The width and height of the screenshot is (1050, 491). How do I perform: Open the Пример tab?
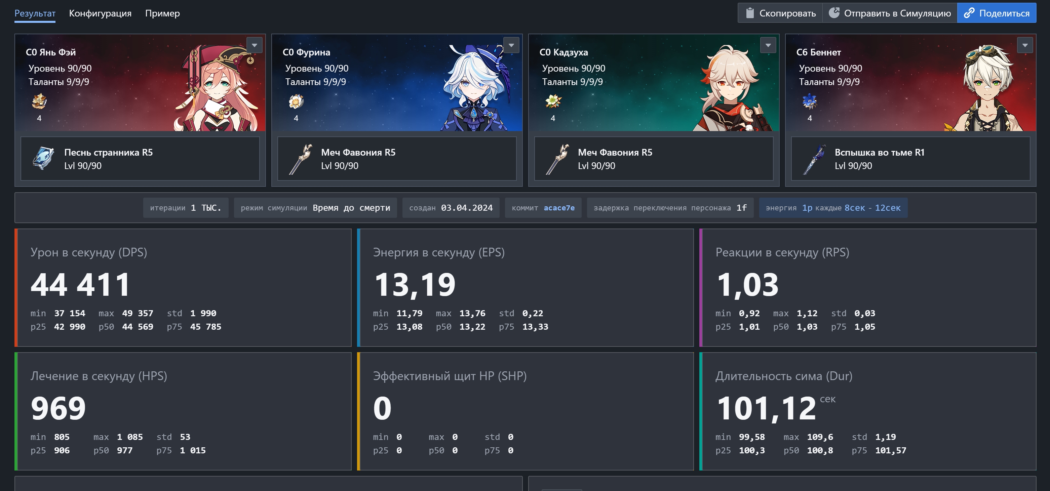pos(162,13)
